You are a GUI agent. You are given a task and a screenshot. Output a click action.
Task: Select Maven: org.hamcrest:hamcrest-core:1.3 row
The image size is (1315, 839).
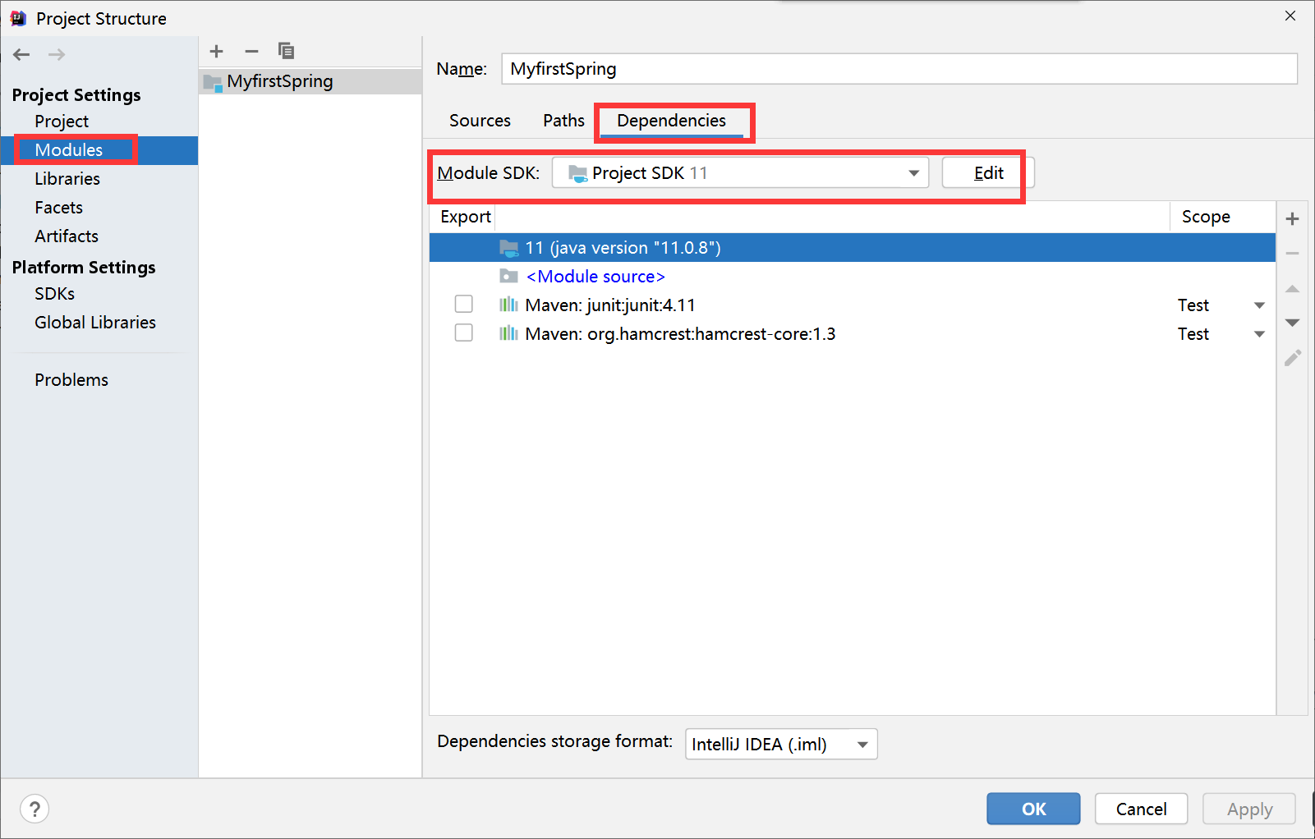(852, 334)
